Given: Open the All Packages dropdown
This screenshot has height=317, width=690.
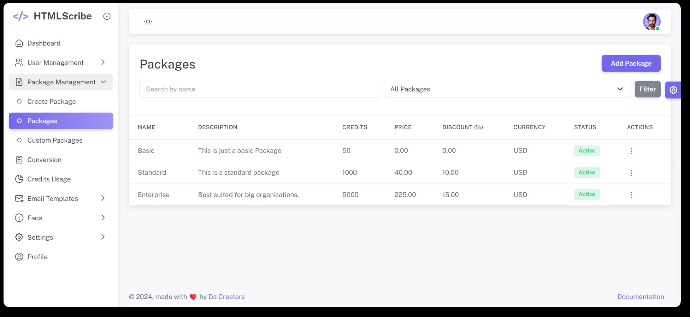Looking at the screenshot, I should (507, 89).
